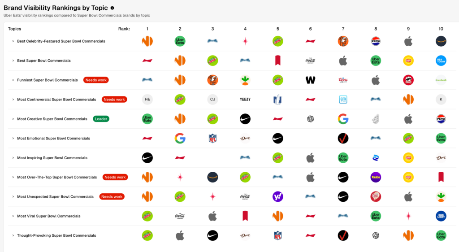Image resolution: width=459 pixels, height=252 pixels.
Task: Click the red Pringles logo
Action: 408,80
